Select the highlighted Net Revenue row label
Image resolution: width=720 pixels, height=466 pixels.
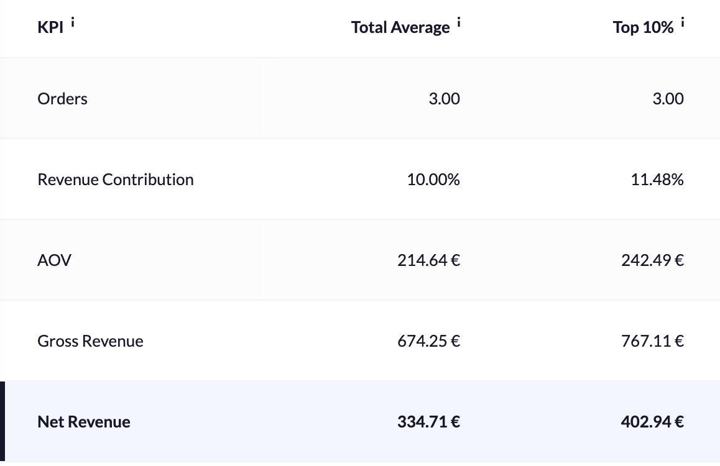point(84,422)
